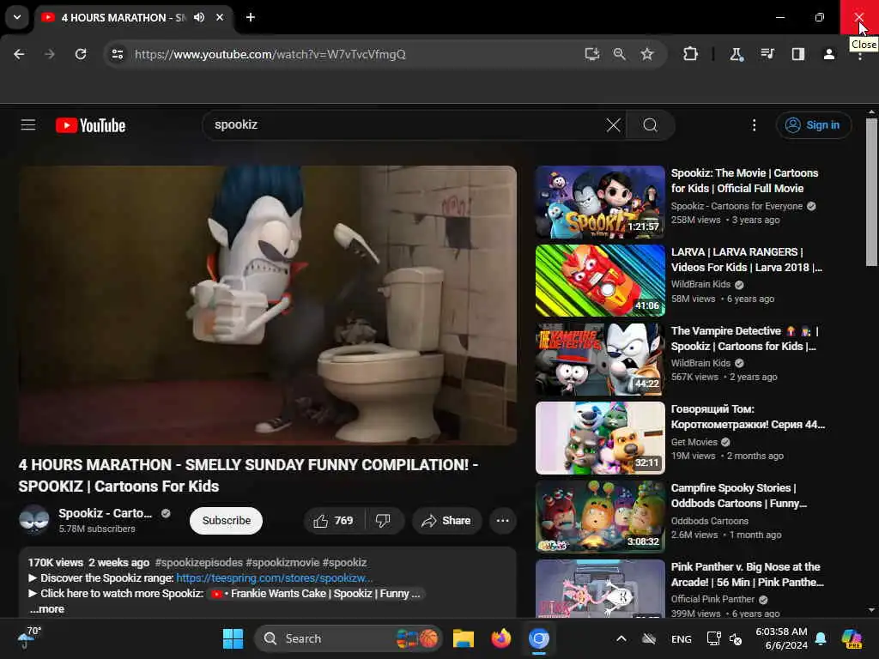This screenshot has height=659, width=879.
Task: Open the browser profile icon
Action: click(x=829, y=54)
